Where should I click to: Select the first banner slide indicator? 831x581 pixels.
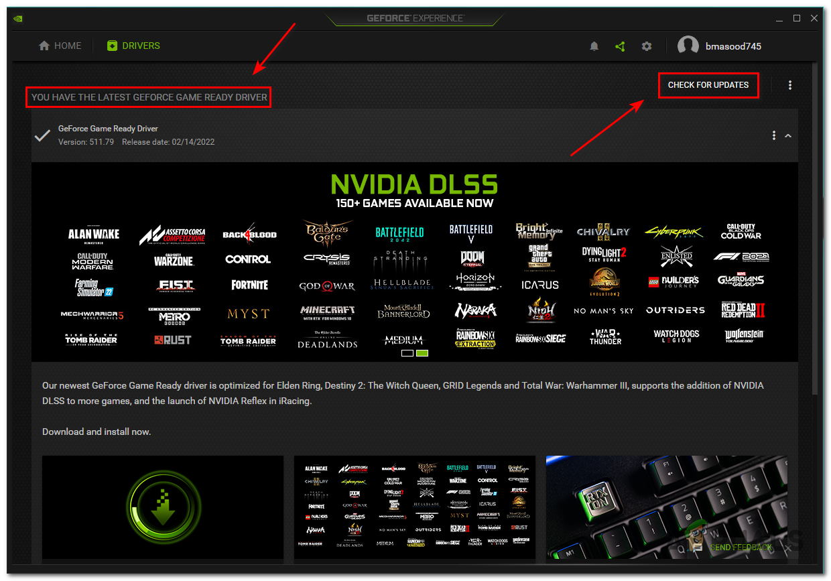407,352
